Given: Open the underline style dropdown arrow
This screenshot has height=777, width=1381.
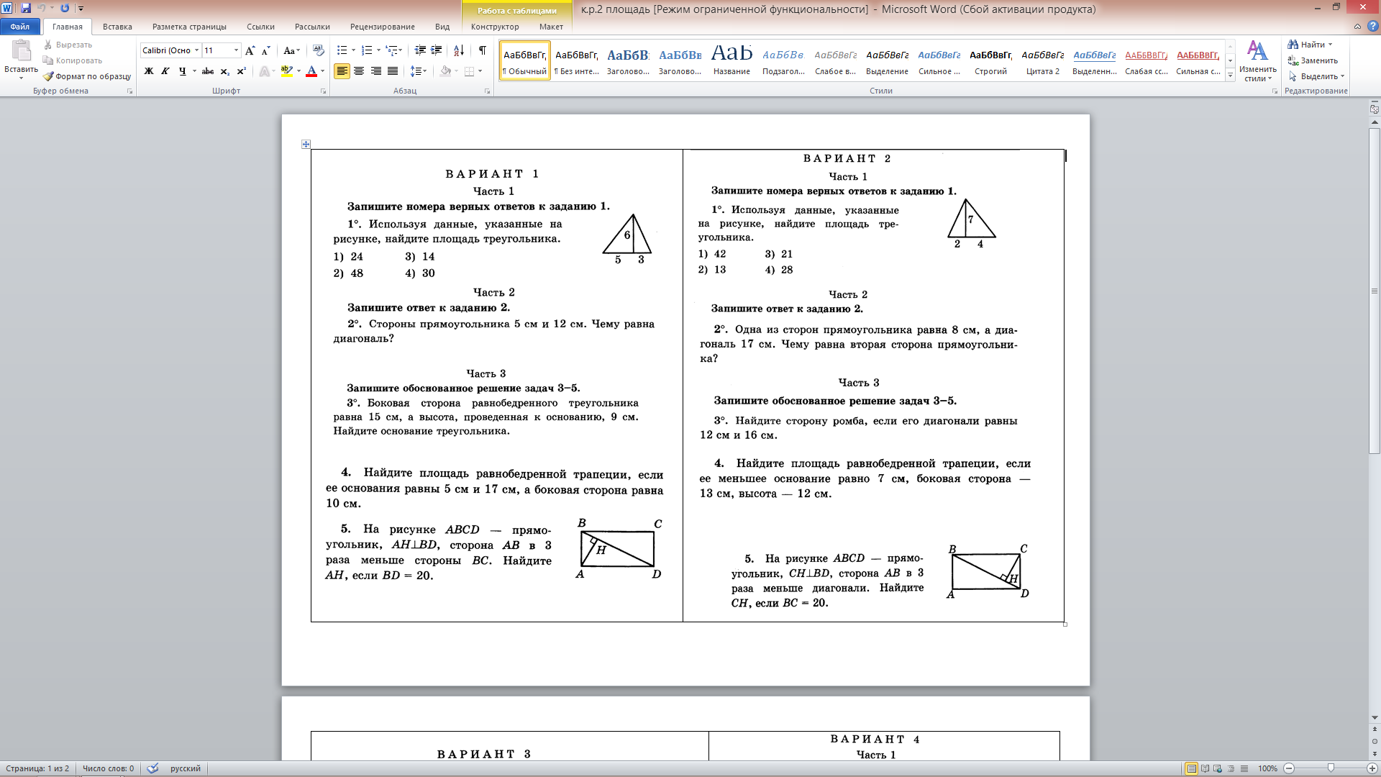Looking at the screenshot, I should 194,71.
